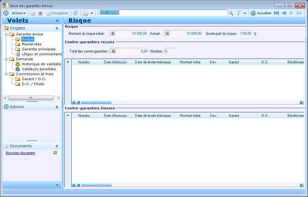Click the GFE 000055 search field
Image resolution: width=308 pixels, height=197 pixels.
(163, 13)
